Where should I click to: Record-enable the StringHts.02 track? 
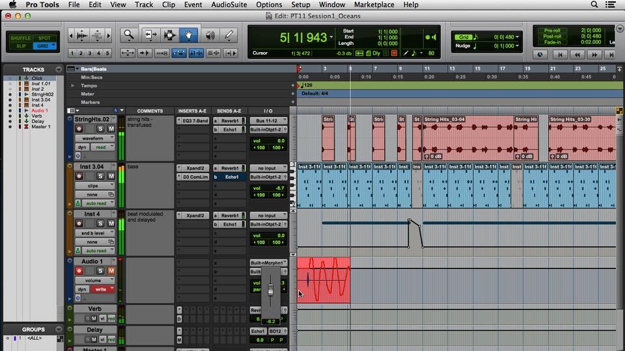click(x=79, y=129)
